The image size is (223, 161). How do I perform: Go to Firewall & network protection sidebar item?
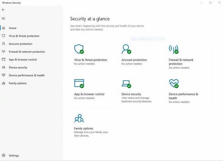tap(27, 52)
